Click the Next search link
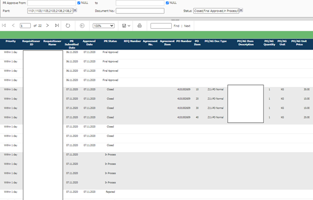This screenshot has width=313, height=200. [x=187, y=26]
